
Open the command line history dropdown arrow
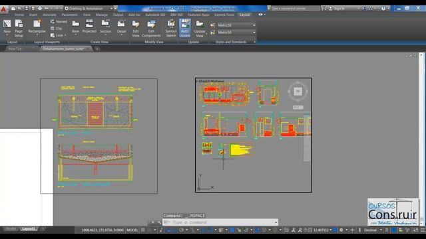click(x=276, y=222)
